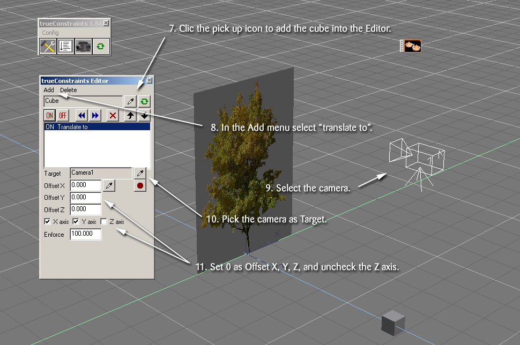Close the trueConstraints 1.54 panel

106,23
